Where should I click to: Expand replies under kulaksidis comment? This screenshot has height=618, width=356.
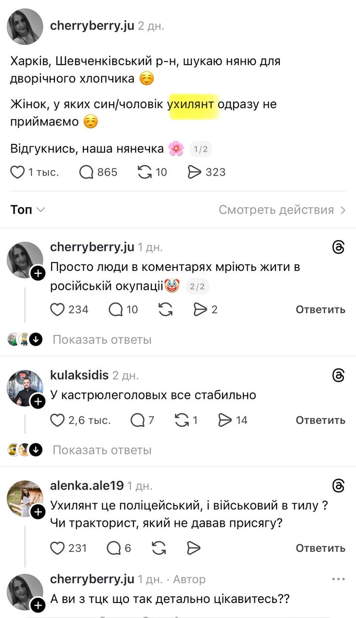point(102,450)
